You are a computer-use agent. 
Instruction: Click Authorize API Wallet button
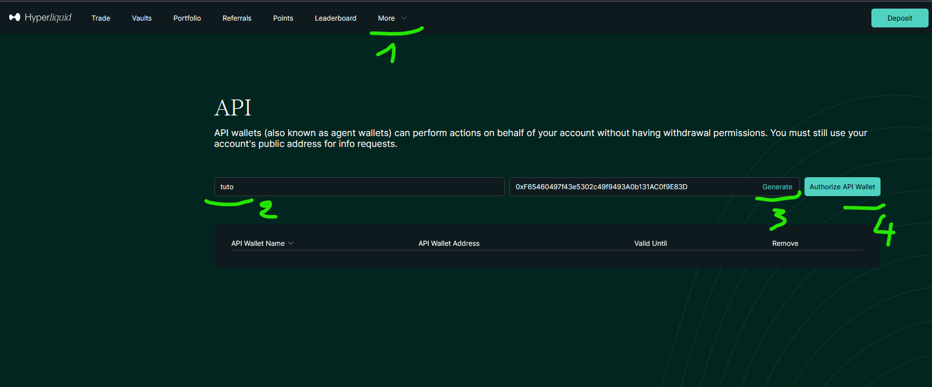point(842,187)
